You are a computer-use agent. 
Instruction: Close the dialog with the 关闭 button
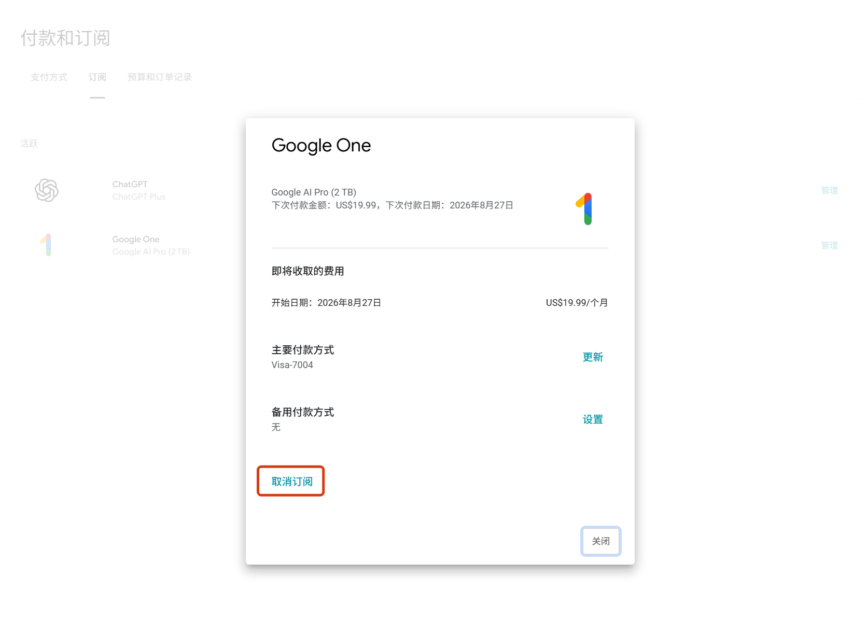[601, 541]
